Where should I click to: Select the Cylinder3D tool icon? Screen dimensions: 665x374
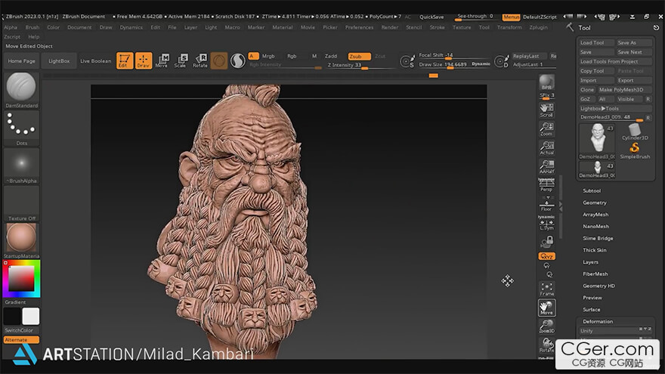[x=635, y=131]
